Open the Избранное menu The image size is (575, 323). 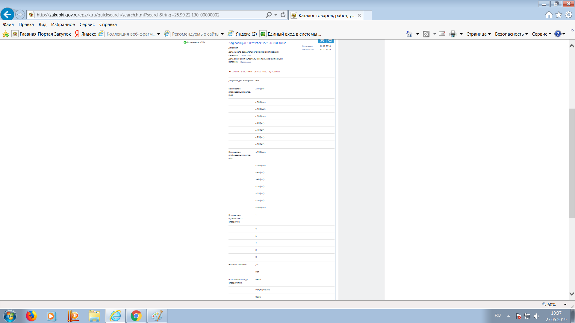(63, 25)
